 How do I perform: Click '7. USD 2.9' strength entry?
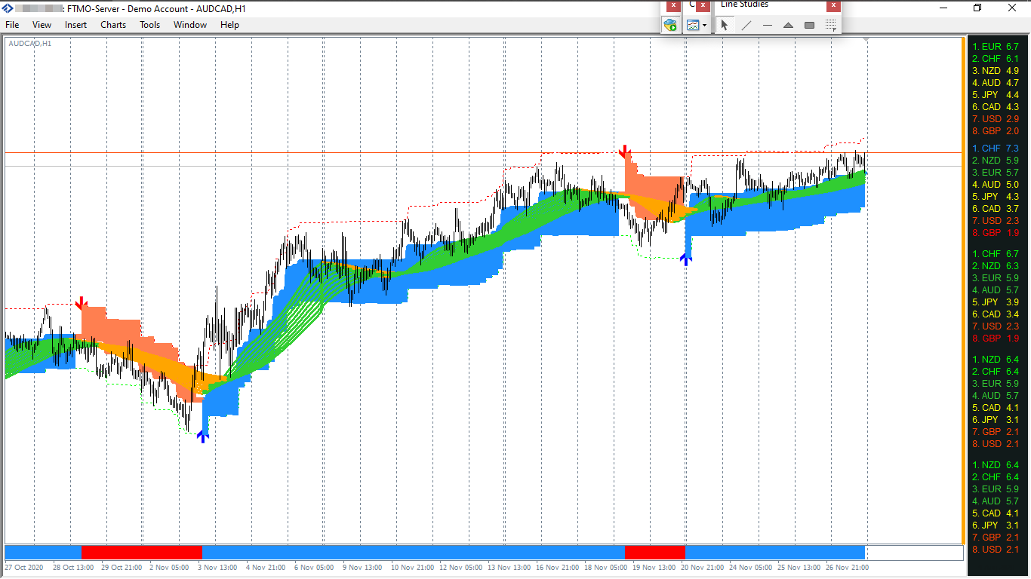[x=996, y=119]
